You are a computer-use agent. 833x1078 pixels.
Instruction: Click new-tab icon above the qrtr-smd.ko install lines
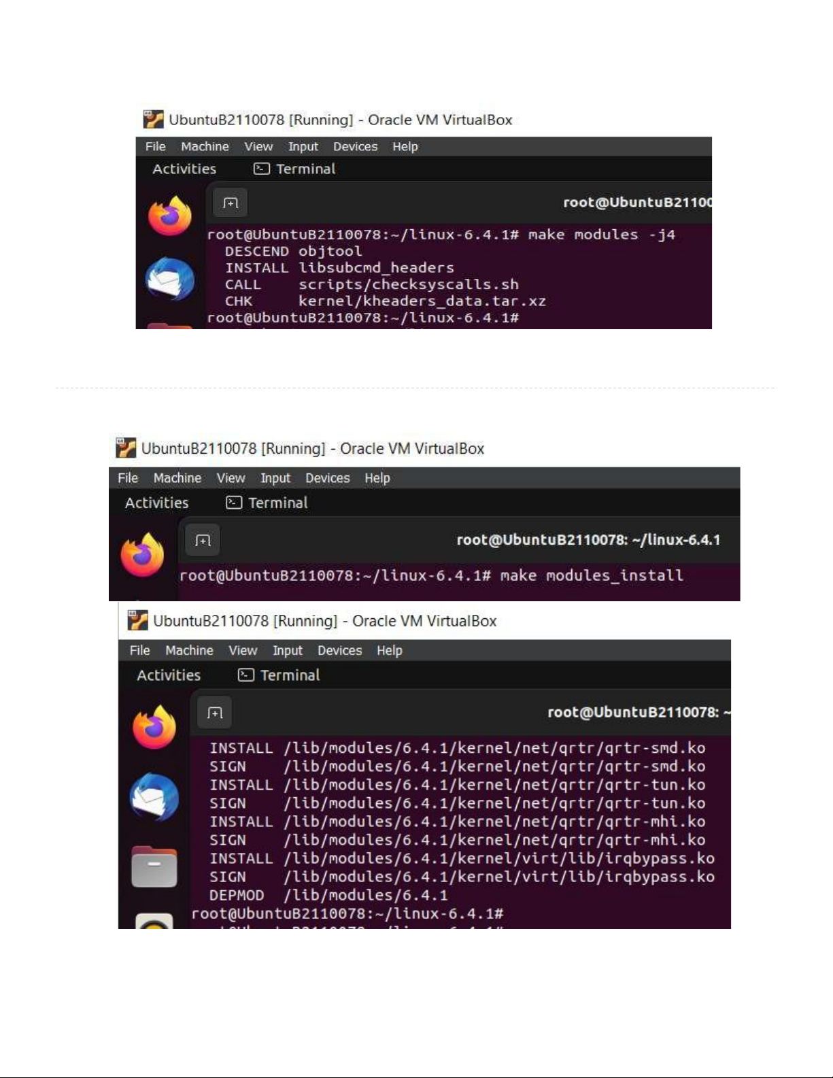215,713
